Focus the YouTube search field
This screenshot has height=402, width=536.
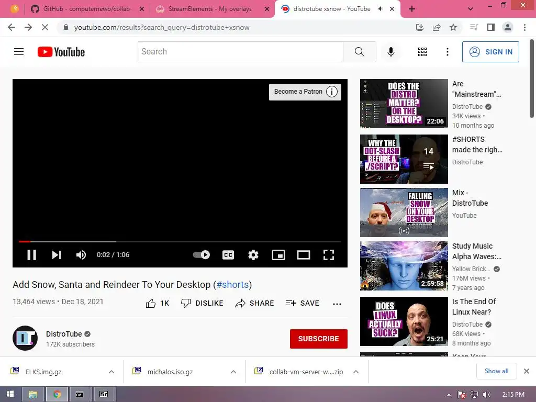point(240,52)
